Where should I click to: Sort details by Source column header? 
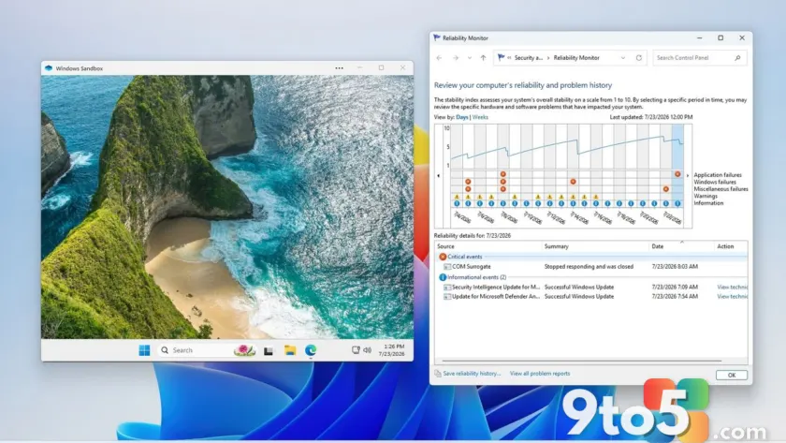[x=488, y=246]
